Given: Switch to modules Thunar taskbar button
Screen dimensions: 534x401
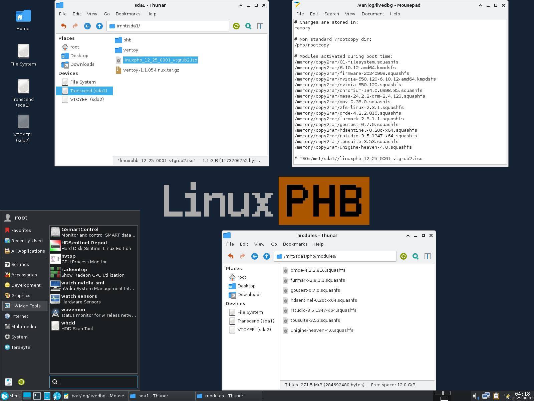Looking at the screenshot, I should (x=229, y=396).
